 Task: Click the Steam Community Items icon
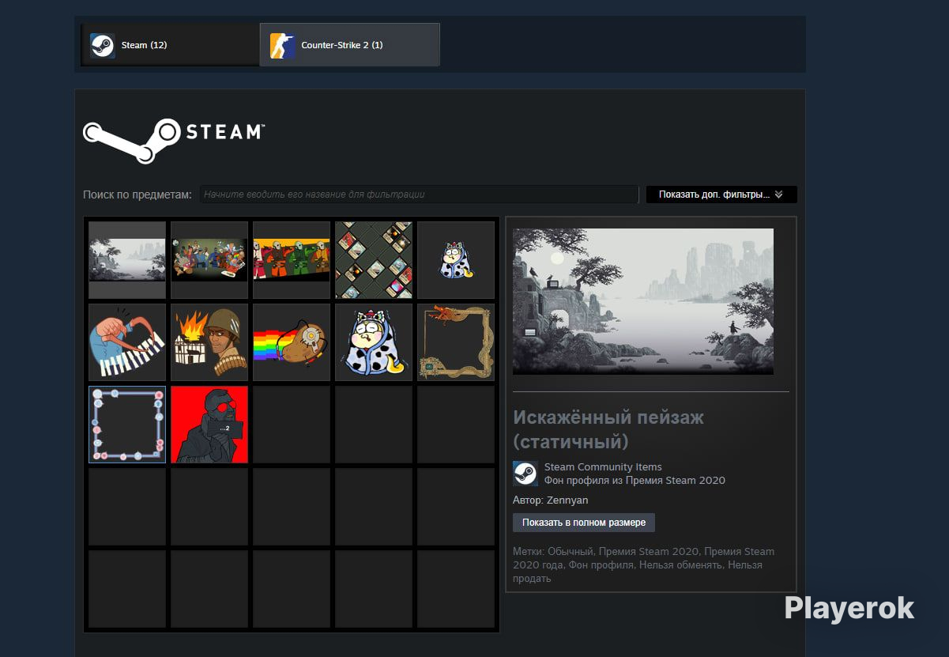coord(525,474)
